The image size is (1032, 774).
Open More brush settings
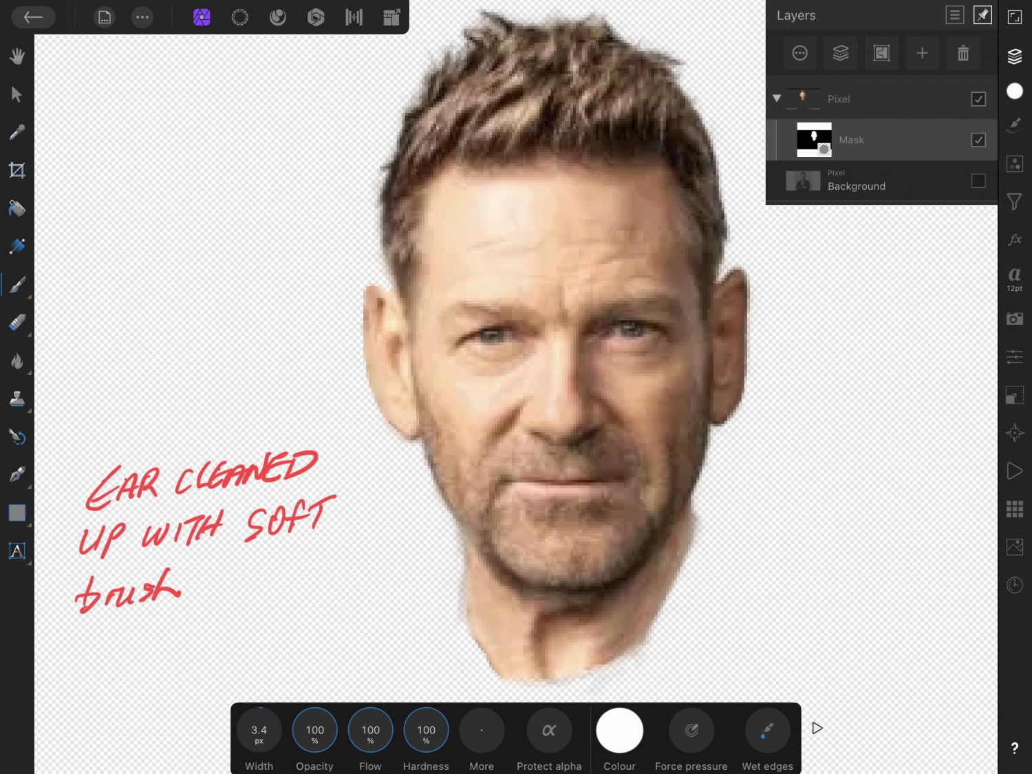[x=482, y=731]
